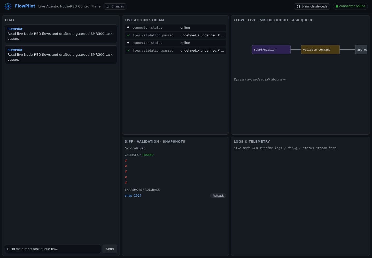Click the 'No draft yet.' text
This screenshot has width=372, height=258.
pyautogui.click(x=135, y=148)
